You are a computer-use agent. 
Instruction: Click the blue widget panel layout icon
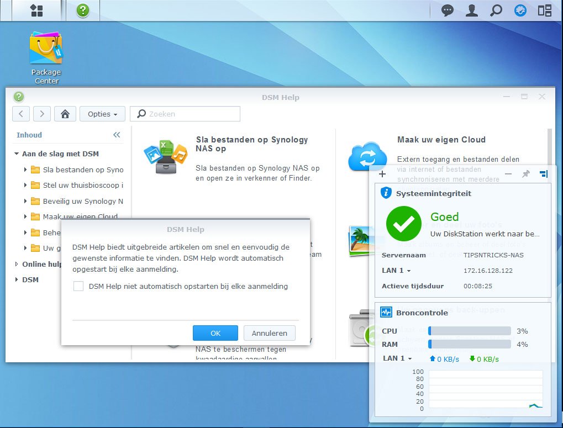coord(544,174)
